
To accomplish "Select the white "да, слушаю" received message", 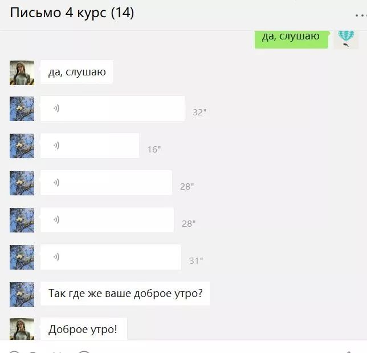I will [x=76, y=72].
